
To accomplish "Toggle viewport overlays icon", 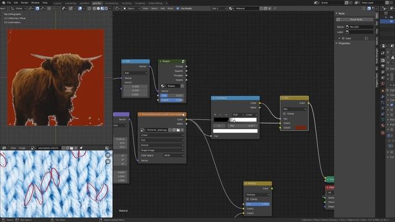I will [x=80, y=8].
